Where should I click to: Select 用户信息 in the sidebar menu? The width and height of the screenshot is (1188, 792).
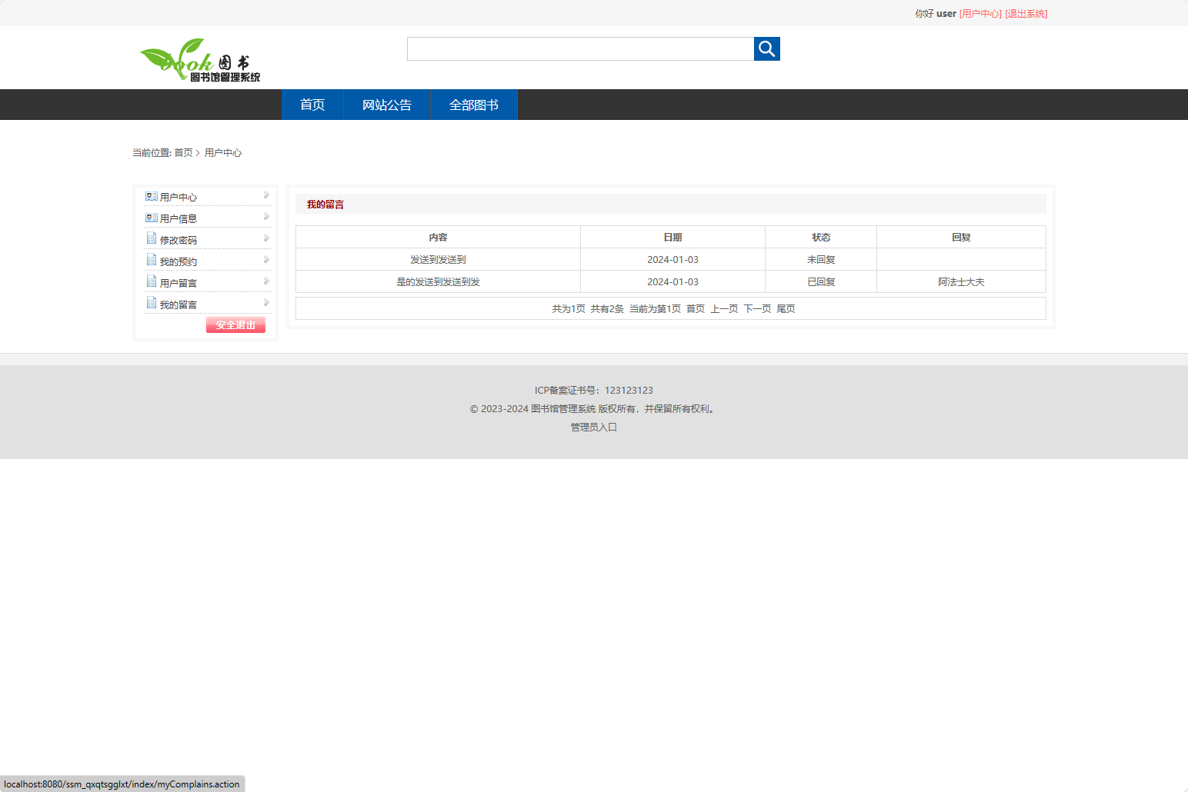(179, 219)
